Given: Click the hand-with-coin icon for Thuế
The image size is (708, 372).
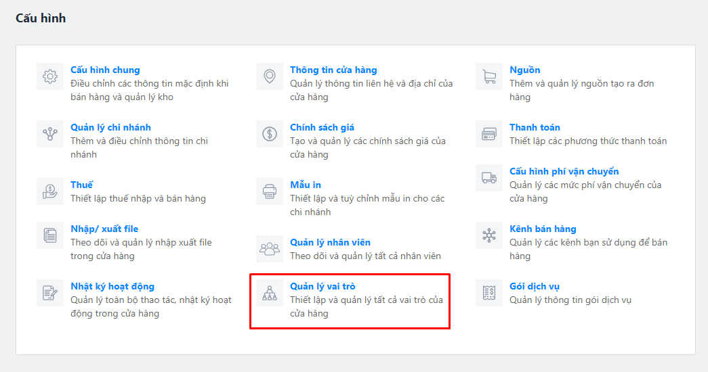Looking at the screenshot, I should click(50, 191).
